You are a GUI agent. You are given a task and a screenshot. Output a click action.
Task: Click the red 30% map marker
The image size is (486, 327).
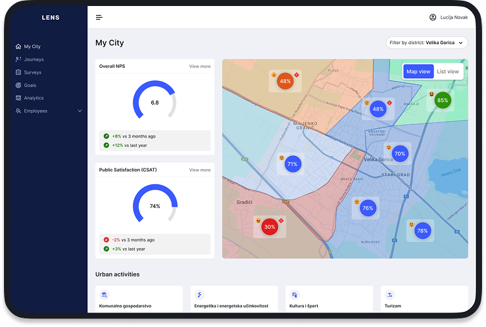tap(269, 227)
